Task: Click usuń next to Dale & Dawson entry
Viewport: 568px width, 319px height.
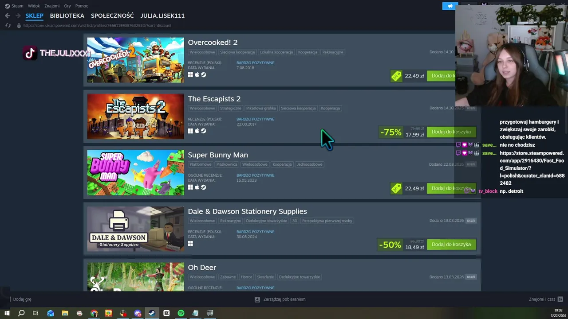Action: pos(471,221)
